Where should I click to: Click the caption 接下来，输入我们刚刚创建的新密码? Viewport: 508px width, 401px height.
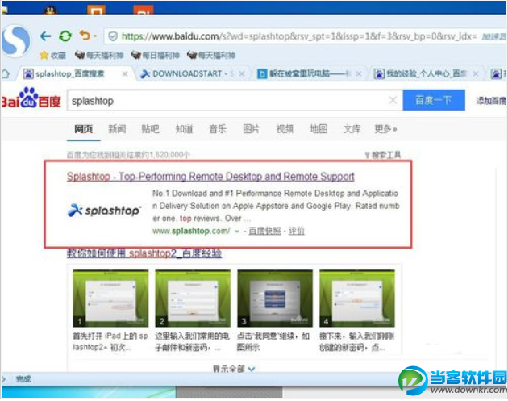pos(356,341)
